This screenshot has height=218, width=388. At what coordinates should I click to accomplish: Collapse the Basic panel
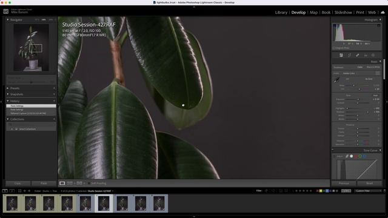380,62
